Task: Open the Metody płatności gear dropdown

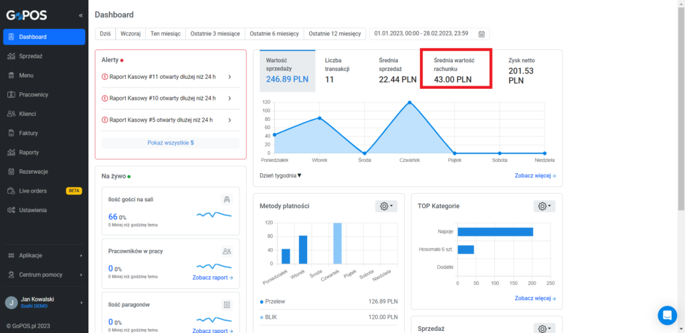Action: [386, 206]
